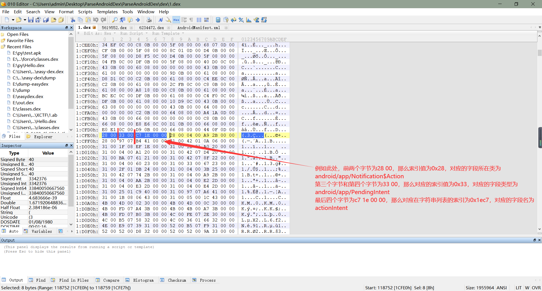542x291 pixels.
Task: Open the Find tab in Output panel
Action: pos(38,280)
